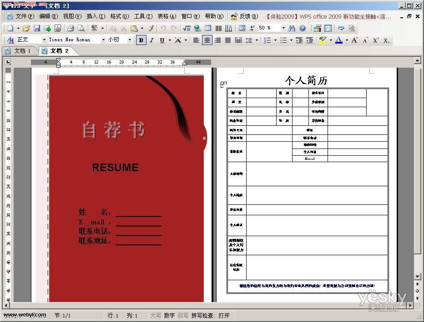Toggle Italic formatting button
The height and width of the screenshot is (322, 424).
(152, 40)
